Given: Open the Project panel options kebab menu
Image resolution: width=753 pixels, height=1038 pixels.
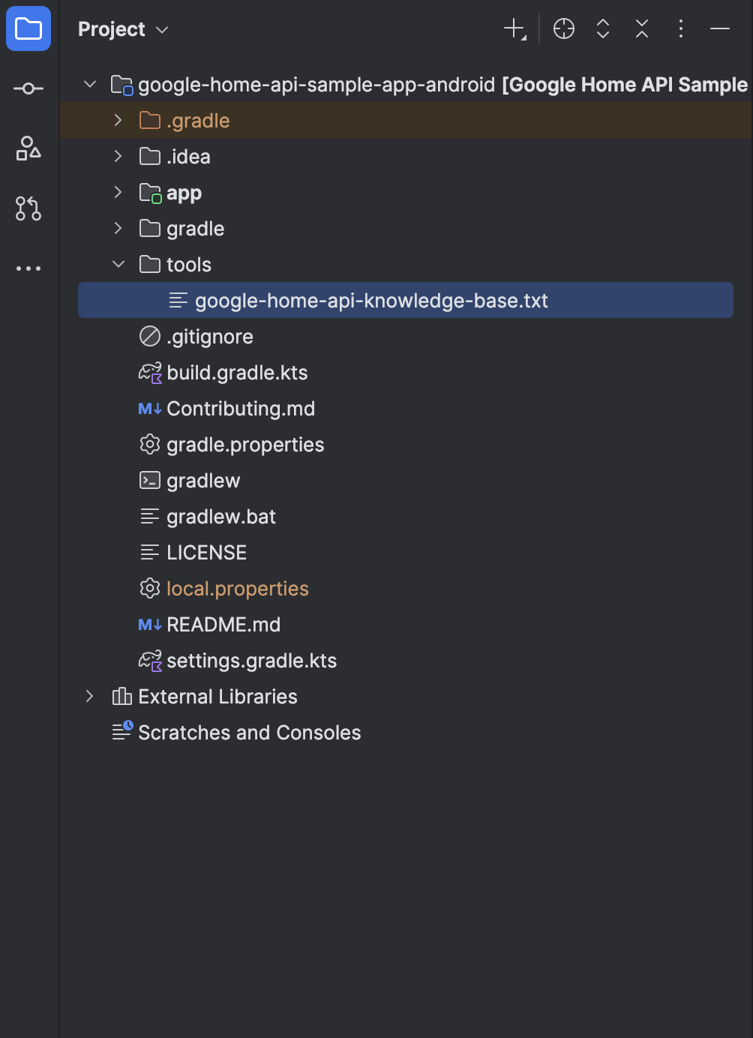Looking at the screenshot, I should coord(680,28).
